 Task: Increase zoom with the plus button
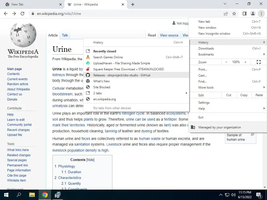point(245,62)
